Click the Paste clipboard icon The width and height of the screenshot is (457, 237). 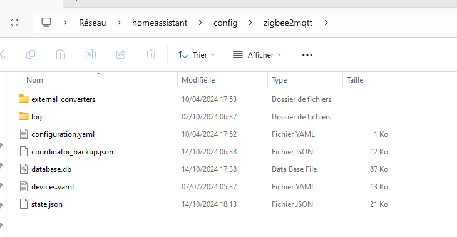tap(61, 54)
